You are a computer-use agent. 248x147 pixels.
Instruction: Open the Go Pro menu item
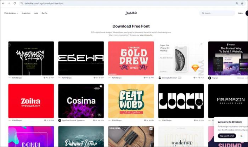(44, 13)
